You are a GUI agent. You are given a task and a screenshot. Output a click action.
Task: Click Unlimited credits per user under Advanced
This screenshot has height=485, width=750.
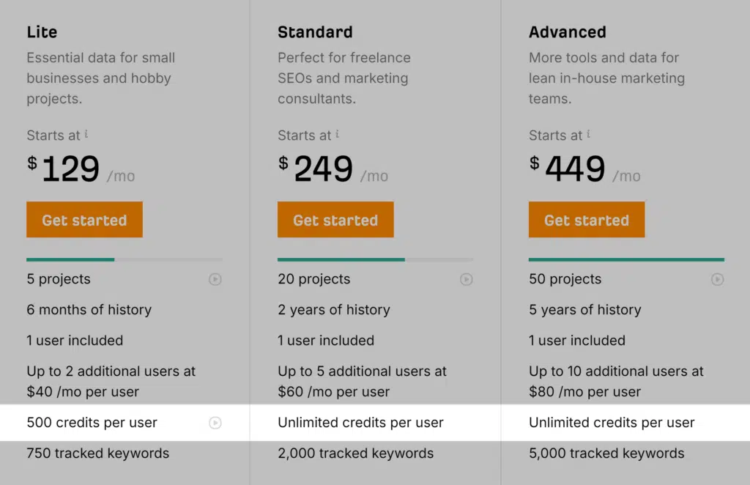pos(612,423)
